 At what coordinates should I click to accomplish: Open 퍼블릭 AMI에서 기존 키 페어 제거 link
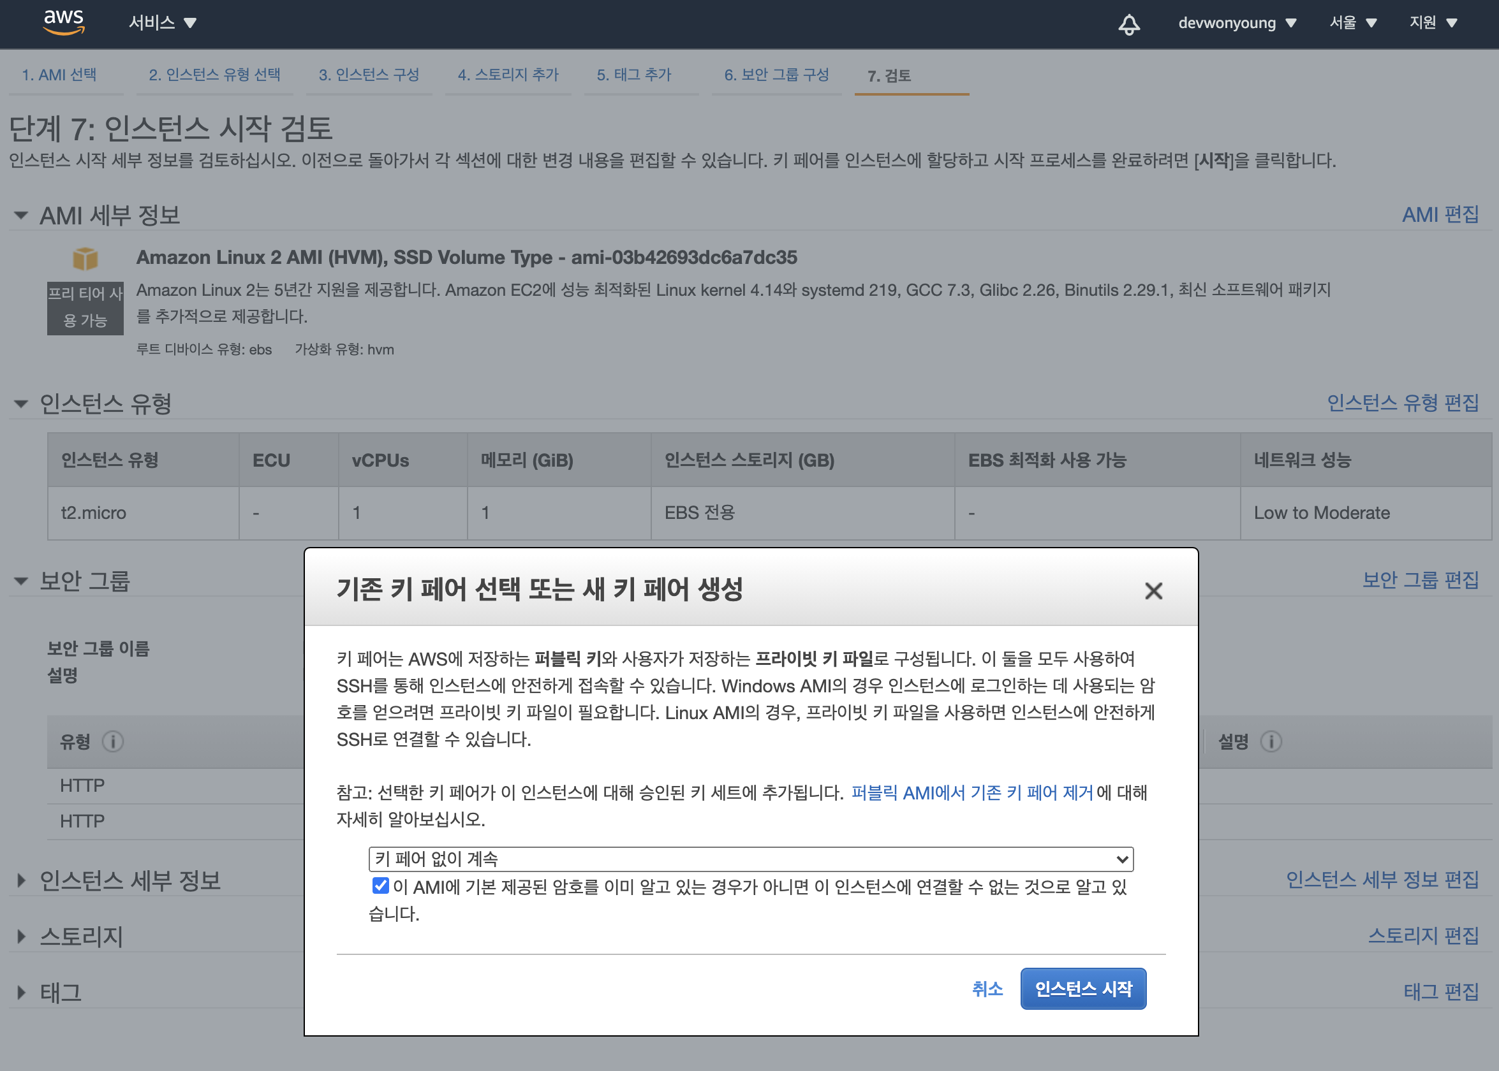click(972, 792)
